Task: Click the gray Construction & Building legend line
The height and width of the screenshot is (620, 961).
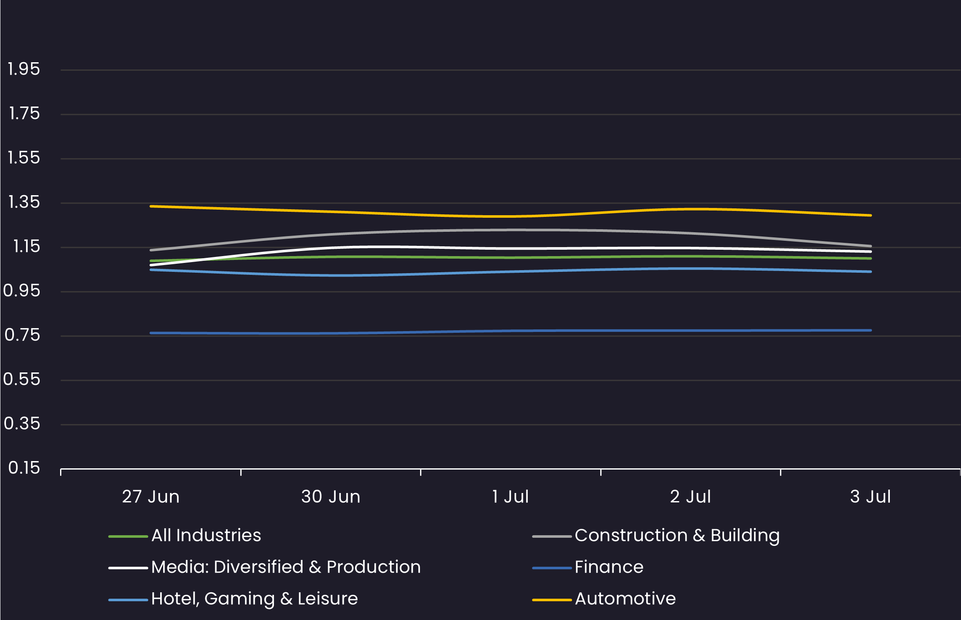Action: (552, 536)
